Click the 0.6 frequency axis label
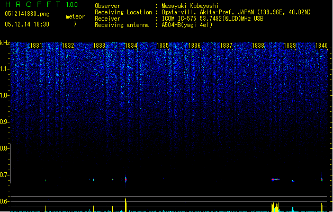The width and height of the screenshot is (333, 212). (x=4, y=201)
